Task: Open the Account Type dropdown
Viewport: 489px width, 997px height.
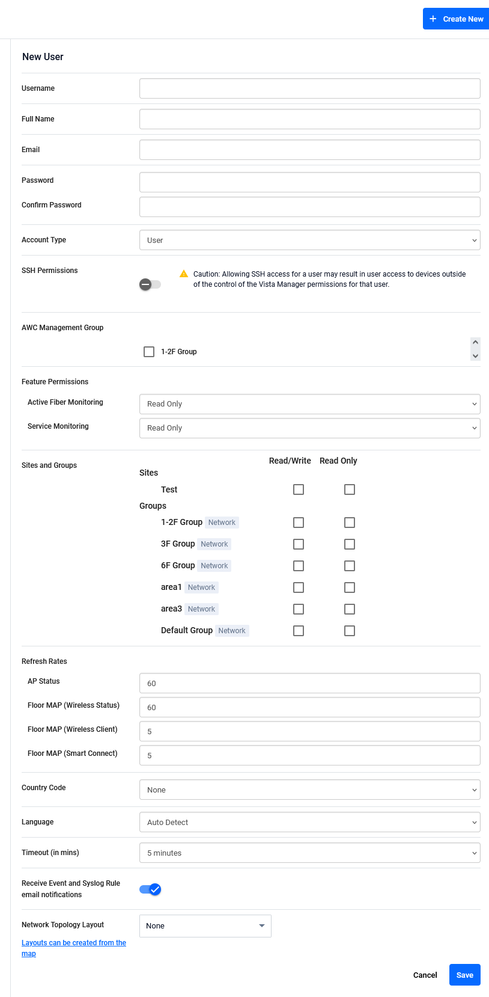Action: pos(309,240)
